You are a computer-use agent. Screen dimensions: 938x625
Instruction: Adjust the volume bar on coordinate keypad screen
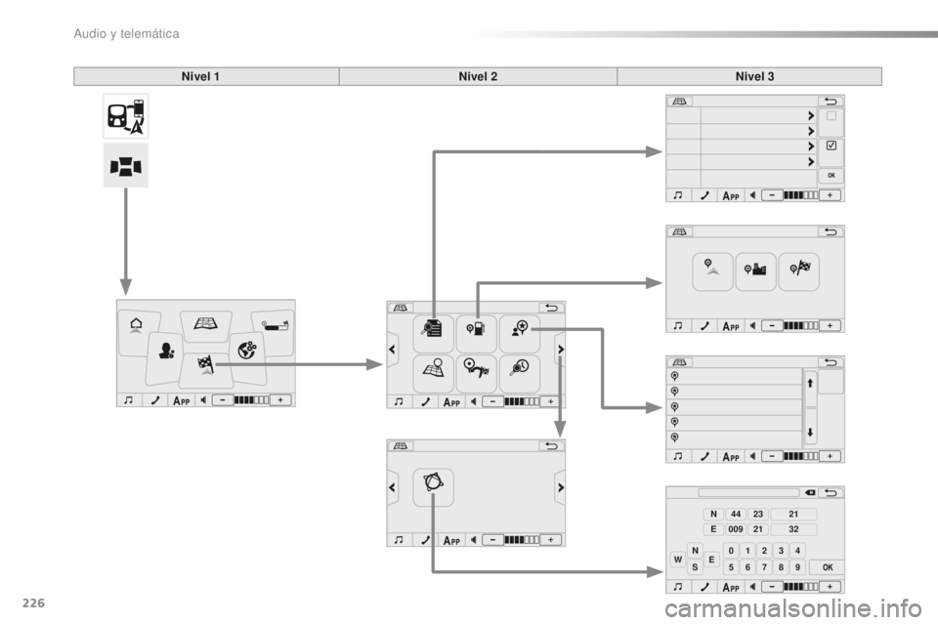pyautogui.click(x=800, y=587)
